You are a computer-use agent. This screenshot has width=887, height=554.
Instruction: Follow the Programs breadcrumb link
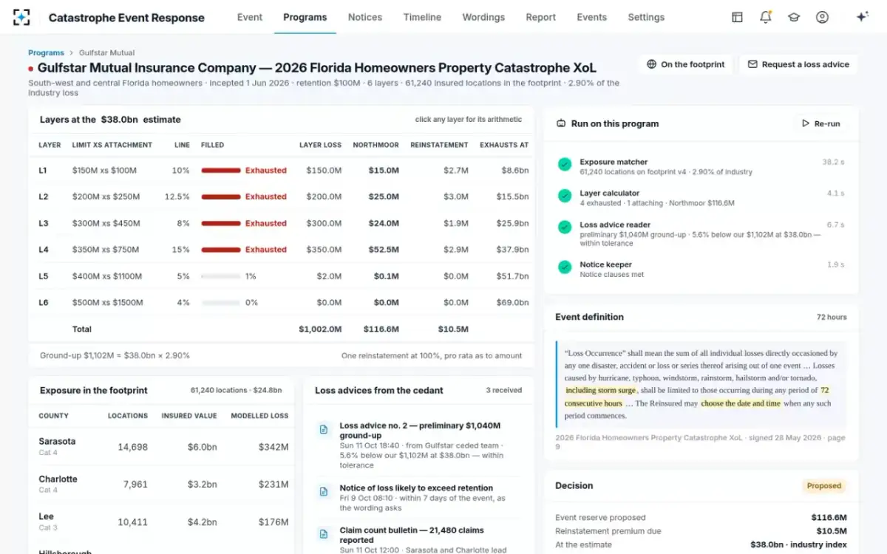[x=46, y=53]
